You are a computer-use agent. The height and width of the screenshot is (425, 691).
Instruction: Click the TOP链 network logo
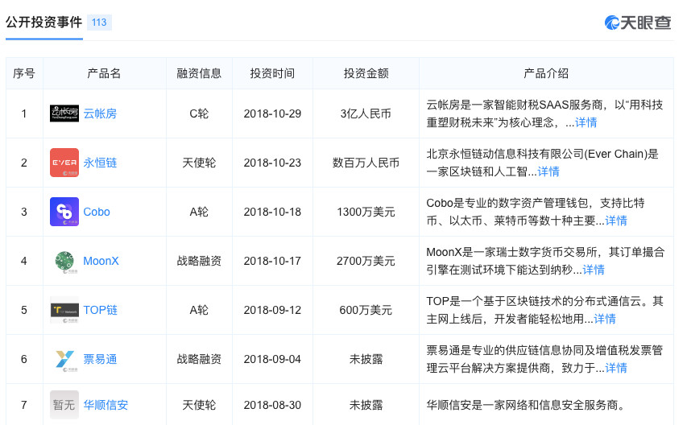[x=64, y=310]
